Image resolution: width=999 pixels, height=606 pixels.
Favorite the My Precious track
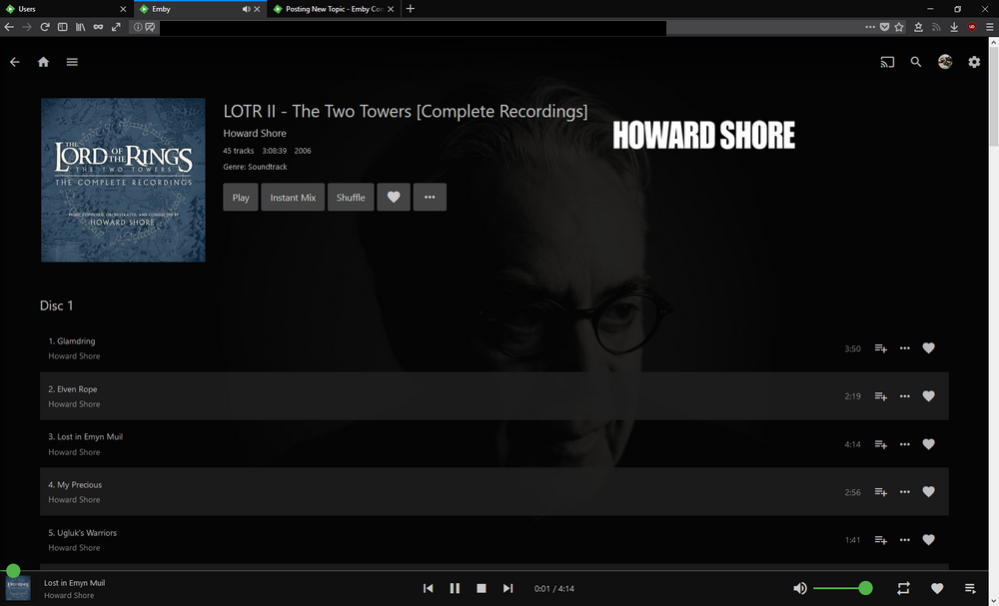[928, 492]
